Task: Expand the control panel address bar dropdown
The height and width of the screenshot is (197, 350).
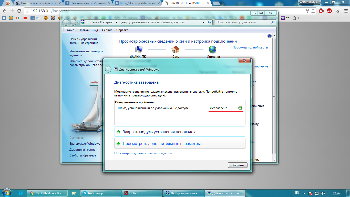Action: click(204, 22)
